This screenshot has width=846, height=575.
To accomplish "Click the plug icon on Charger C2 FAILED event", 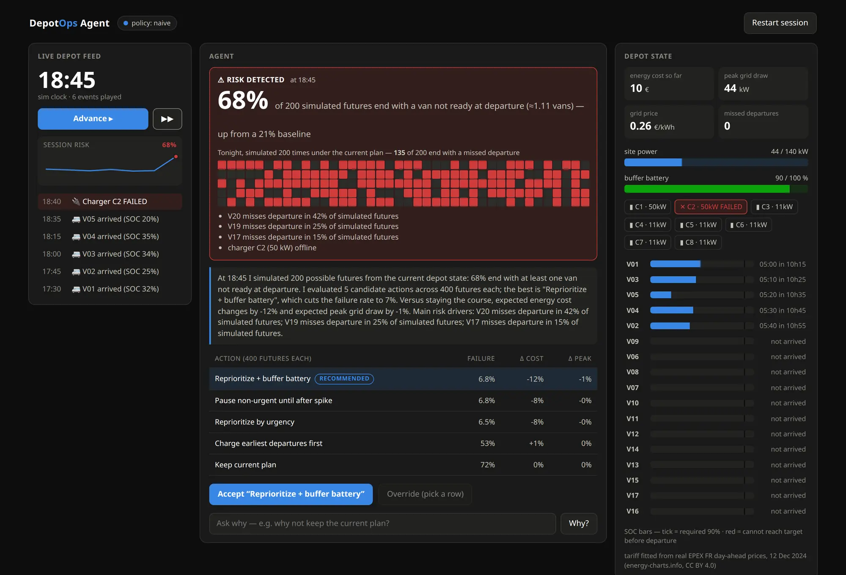I will coord(76,201).
